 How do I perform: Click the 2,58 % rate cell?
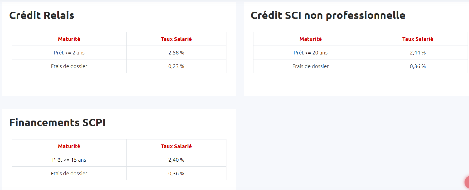point(176,53)
